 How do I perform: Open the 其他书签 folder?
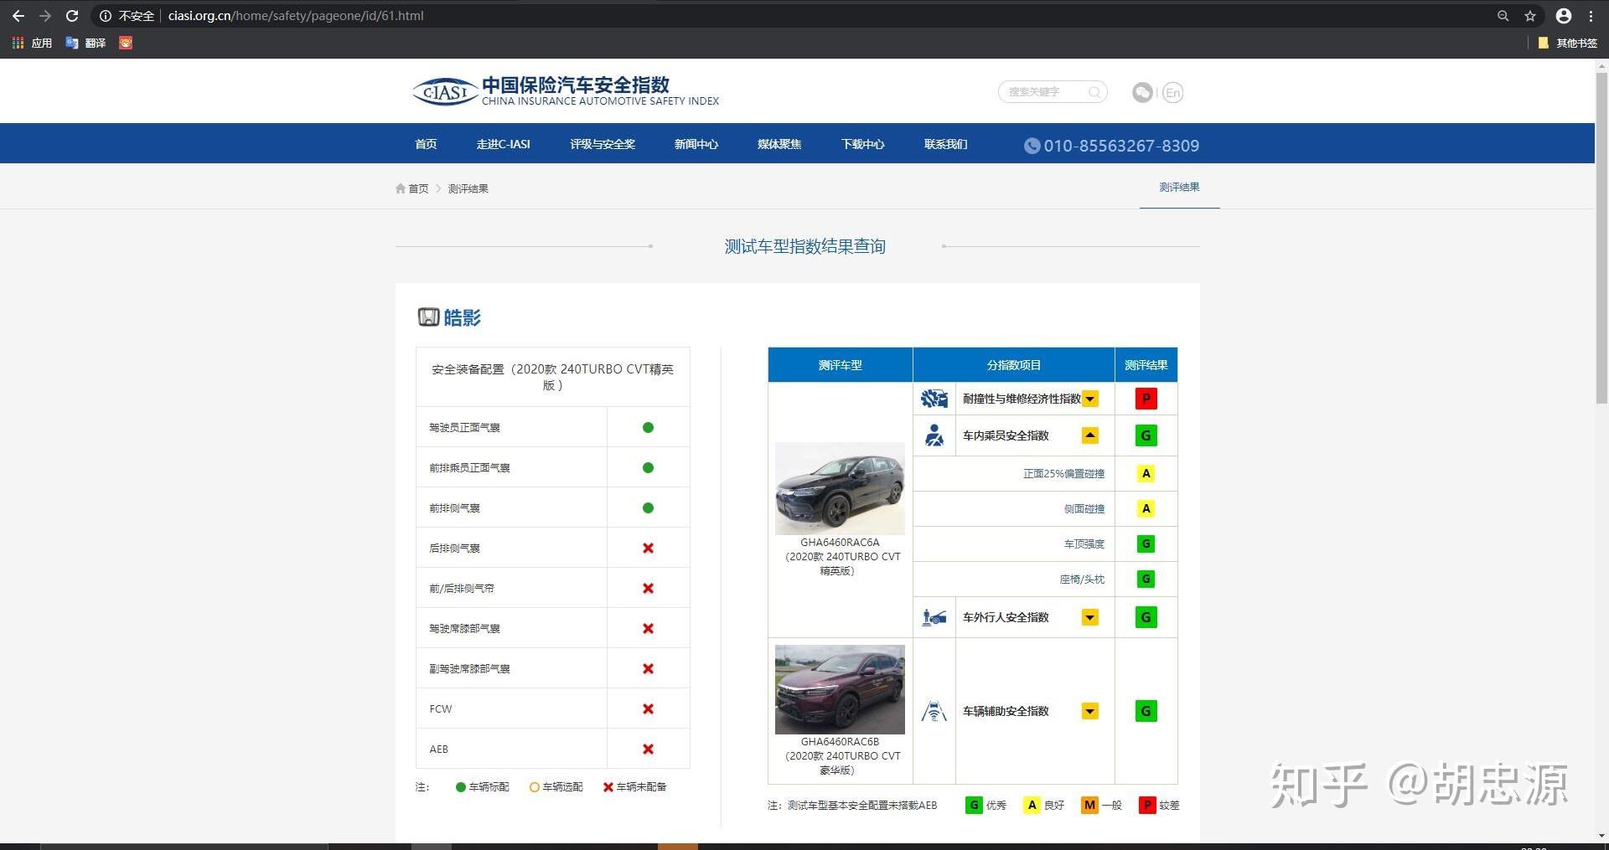[x=1568, y=43]
